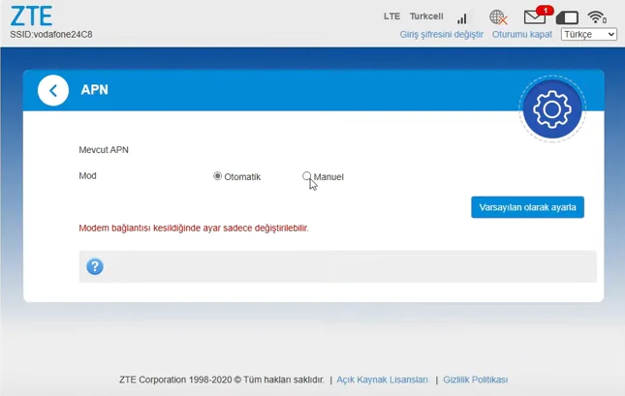Click the Wi-Fi connected devices icon

click(597, 17)
